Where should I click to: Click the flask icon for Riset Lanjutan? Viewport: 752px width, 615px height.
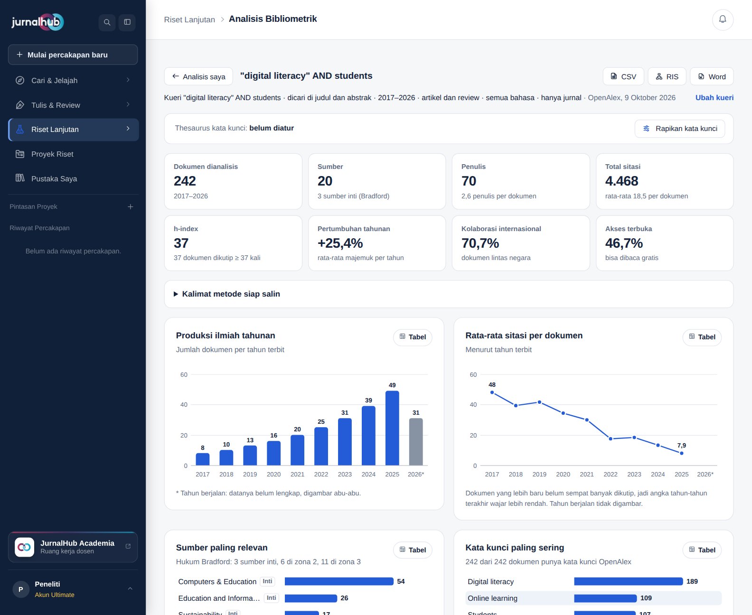(20, 130)
